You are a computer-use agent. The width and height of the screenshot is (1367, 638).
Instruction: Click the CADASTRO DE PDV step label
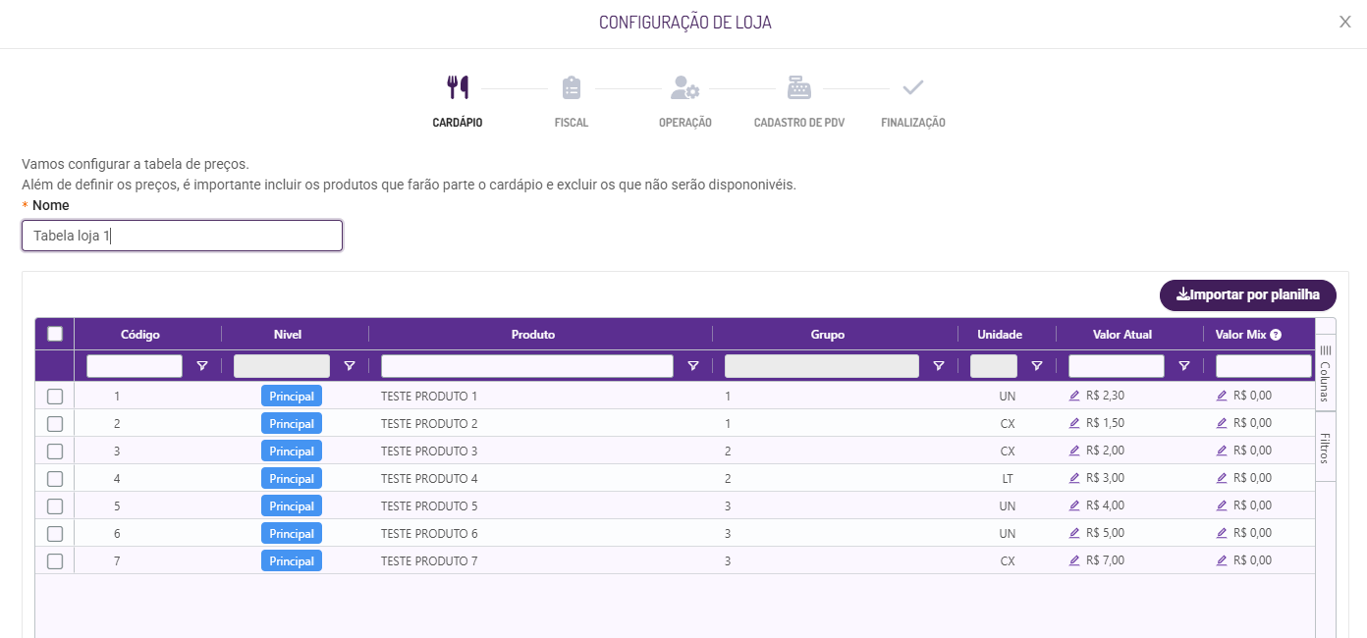click(799, 123)
